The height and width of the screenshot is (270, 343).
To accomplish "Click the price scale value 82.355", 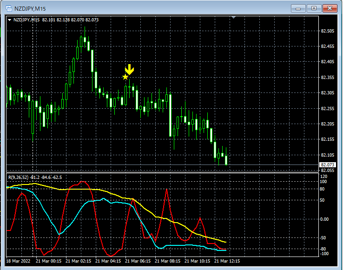I will coord(328,78).
